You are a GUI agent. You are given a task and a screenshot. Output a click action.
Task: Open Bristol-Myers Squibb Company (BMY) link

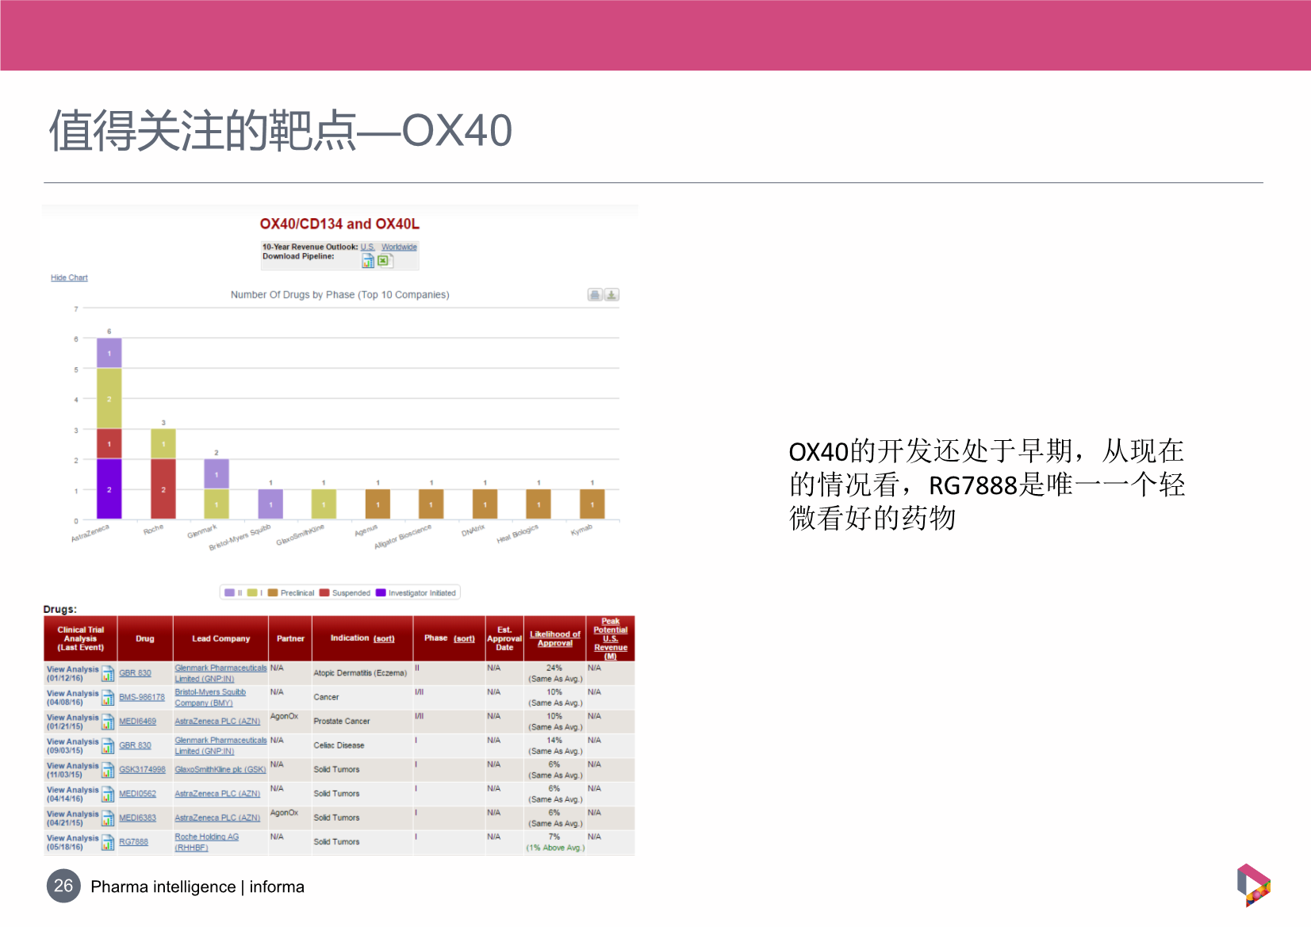point(210,698)
